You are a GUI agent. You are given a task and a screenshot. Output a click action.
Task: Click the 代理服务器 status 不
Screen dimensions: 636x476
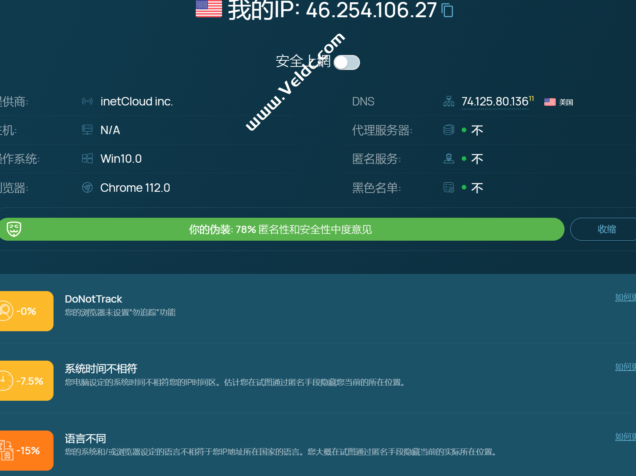[477, 130]
